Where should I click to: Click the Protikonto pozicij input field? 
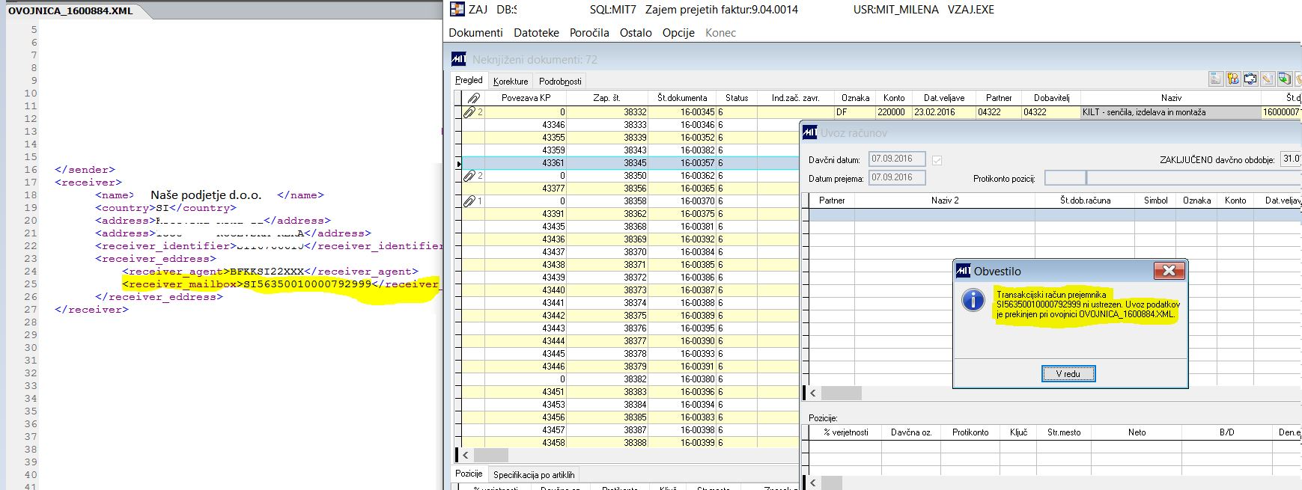1065,178
